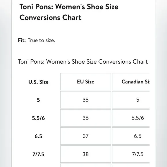167x167 pixels.
Task: Click the Canadian size 6.5 cell
Action: tap(131, 136)
